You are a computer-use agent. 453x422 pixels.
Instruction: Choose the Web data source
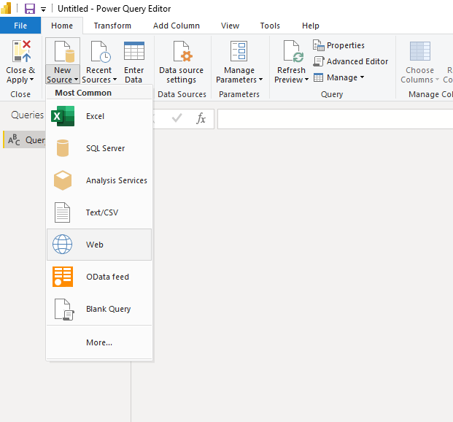pos(99,245)
